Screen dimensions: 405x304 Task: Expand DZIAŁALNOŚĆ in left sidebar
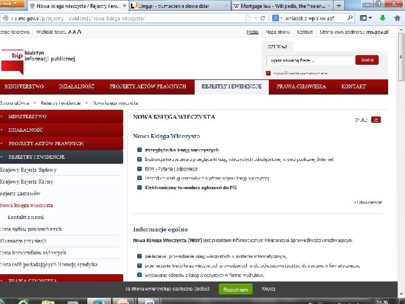coord(61,130)
